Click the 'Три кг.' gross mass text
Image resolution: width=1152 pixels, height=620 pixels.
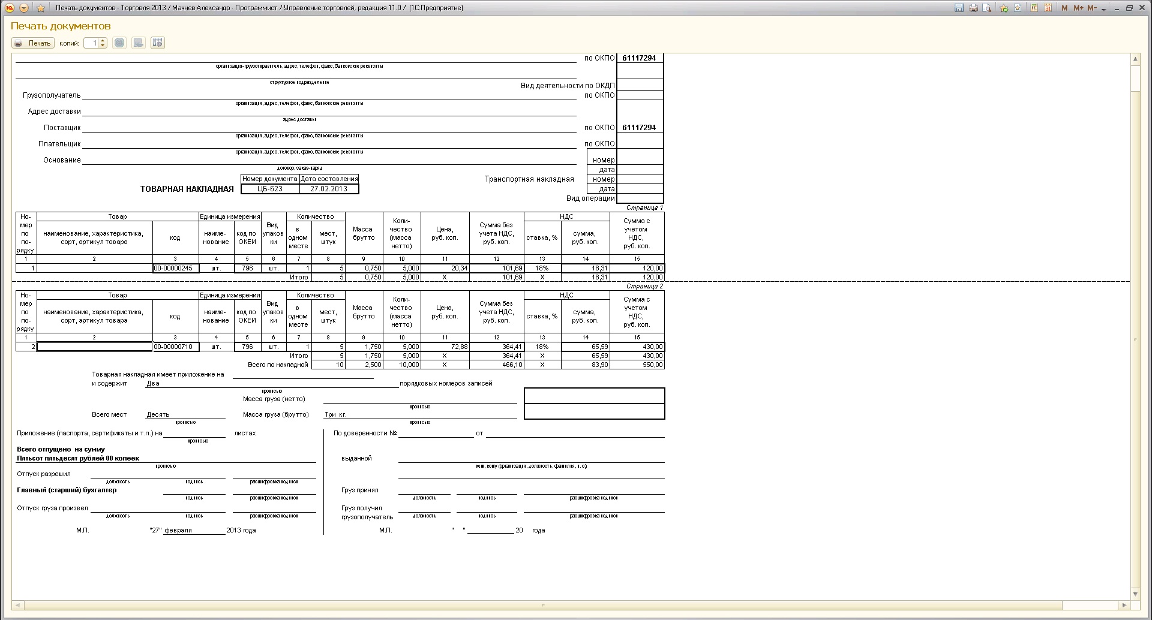click(335, 414)
